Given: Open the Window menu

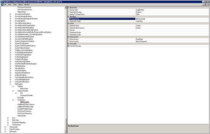Looking at the screenshot, I should pos(27,5).
